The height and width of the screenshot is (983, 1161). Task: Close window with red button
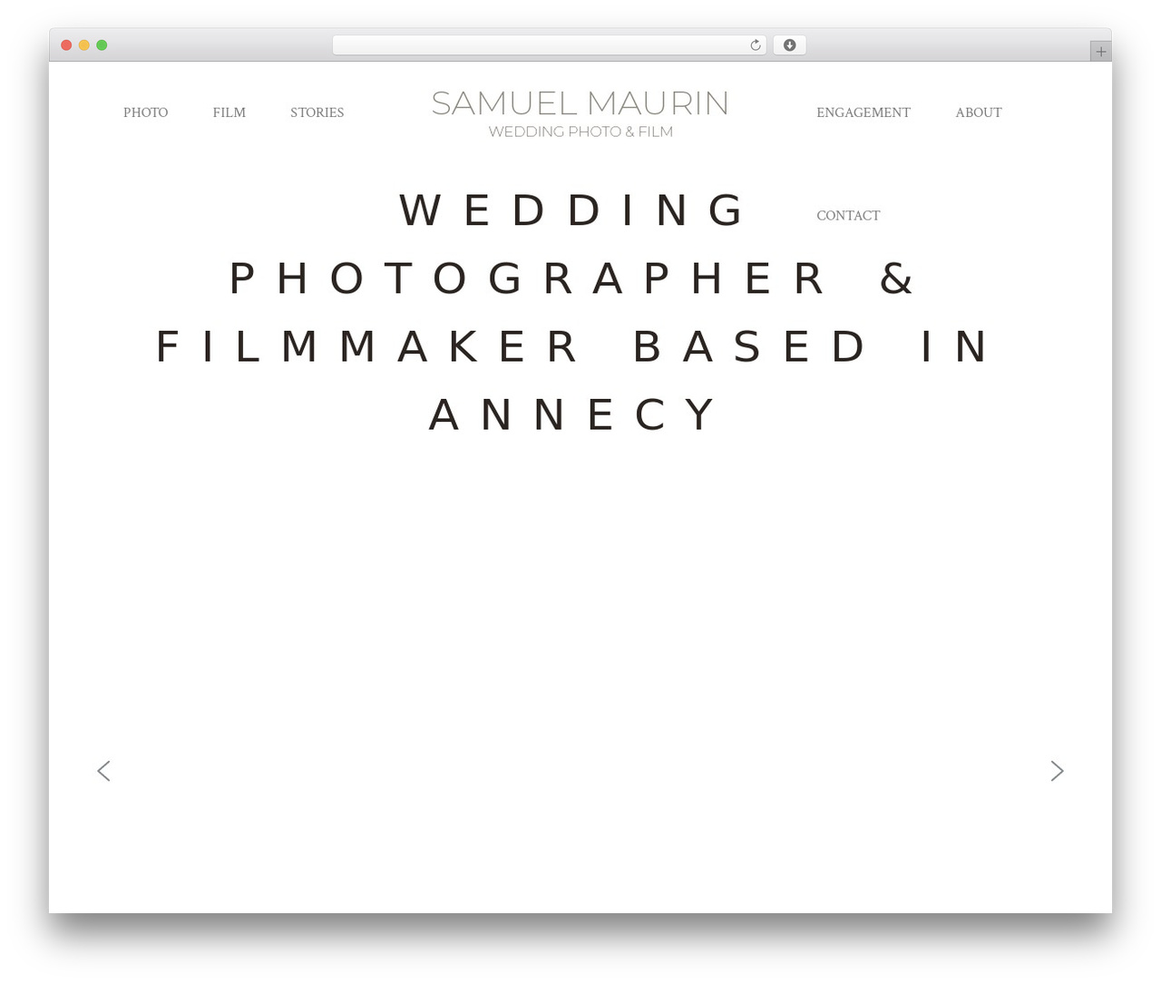click(66, 45)
